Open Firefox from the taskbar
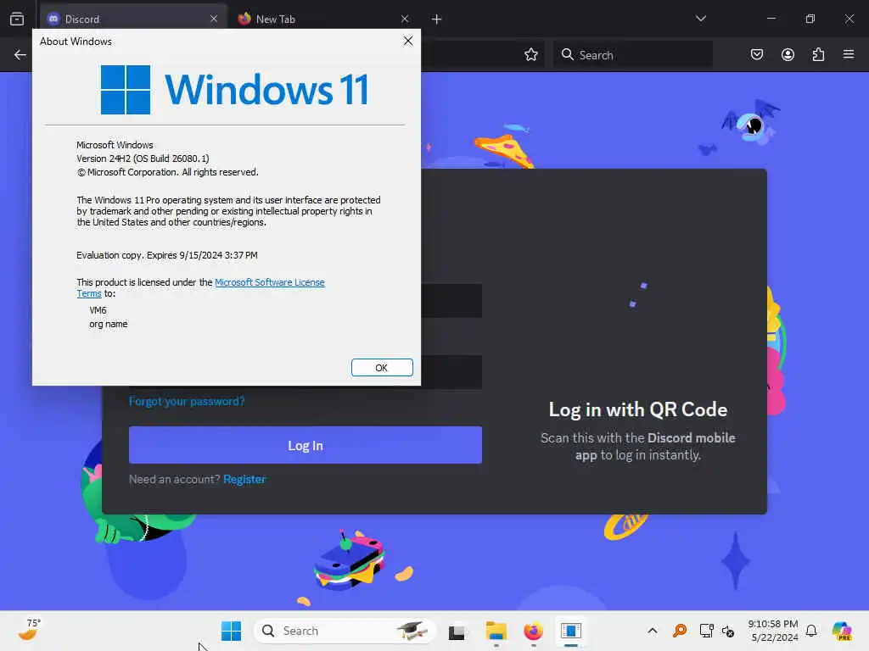Screen dimensions: 869x651 (x=533, y=631)
